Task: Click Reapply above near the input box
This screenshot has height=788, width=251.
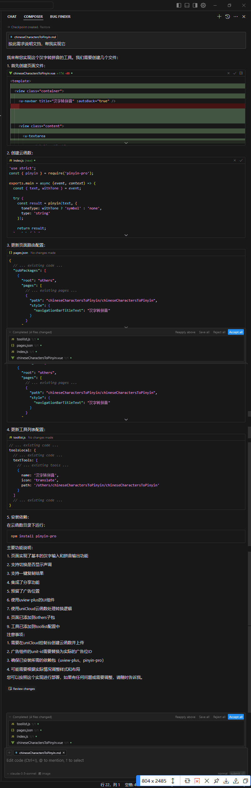Action: 185,717
